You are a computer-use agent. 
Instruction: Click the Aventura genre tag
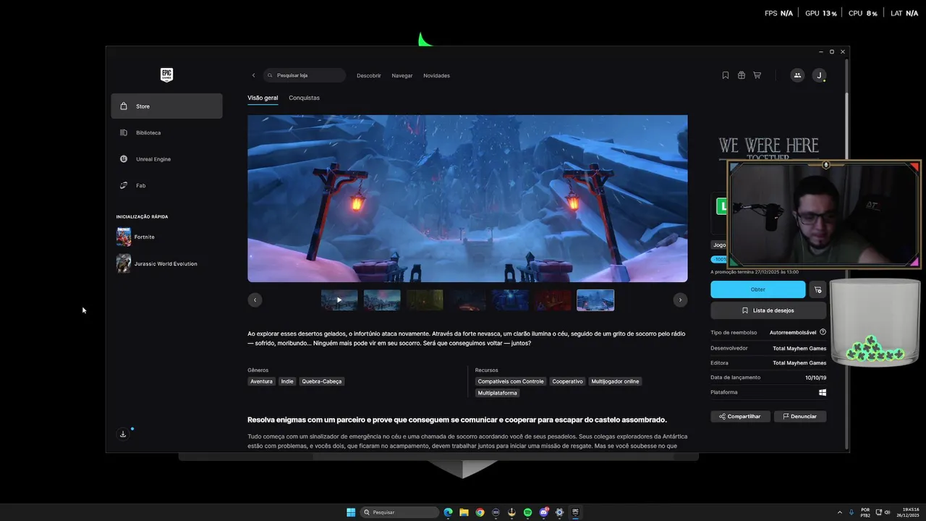(x=261, y=381)
